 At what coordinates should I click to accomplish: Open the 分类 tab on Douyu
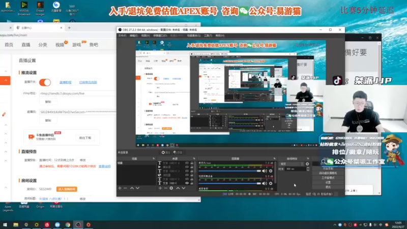[x=43, y=45]
